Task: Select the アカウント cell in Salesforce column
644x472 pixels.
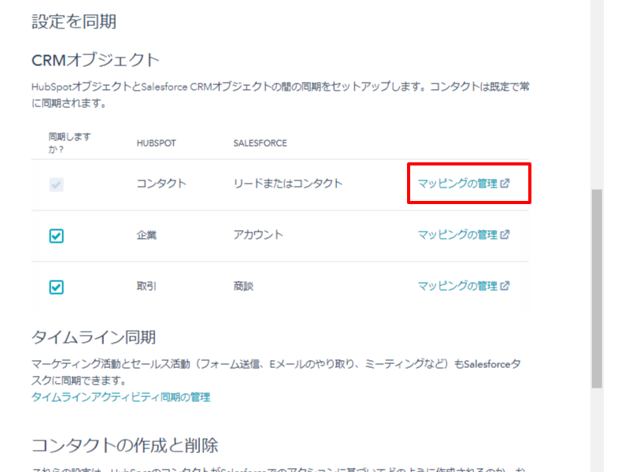Action: [258, 235]
